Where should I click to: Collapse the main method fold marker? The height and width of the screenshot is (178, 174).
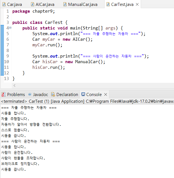coord(10,28)
